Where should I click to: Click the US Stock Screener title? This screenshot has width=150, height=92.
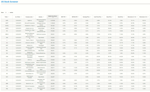point(9,2)
